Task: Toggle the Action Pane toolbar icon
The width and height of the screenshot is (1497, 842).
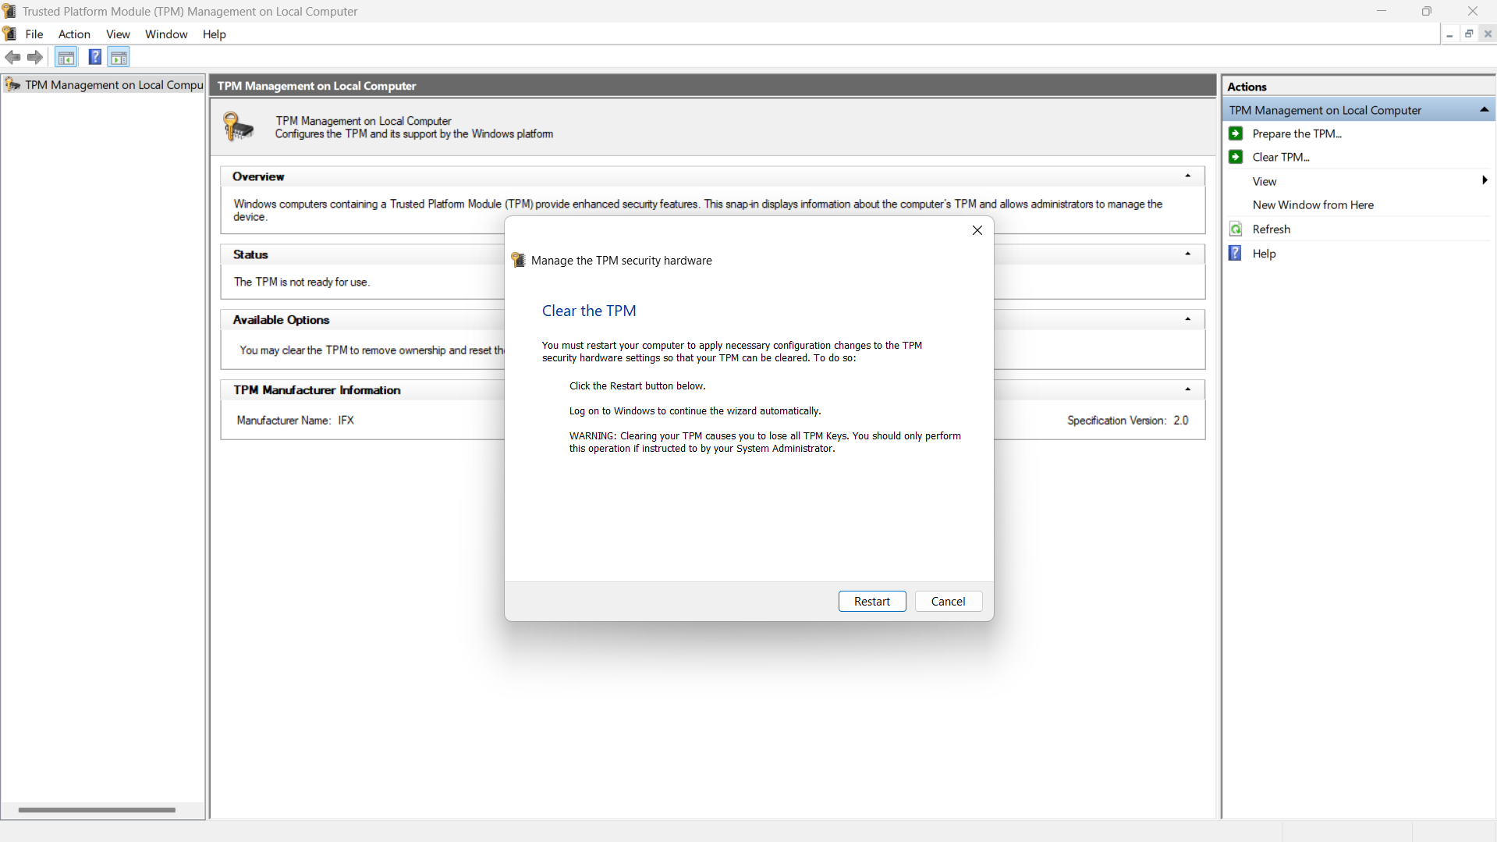Action: point(119,57)
